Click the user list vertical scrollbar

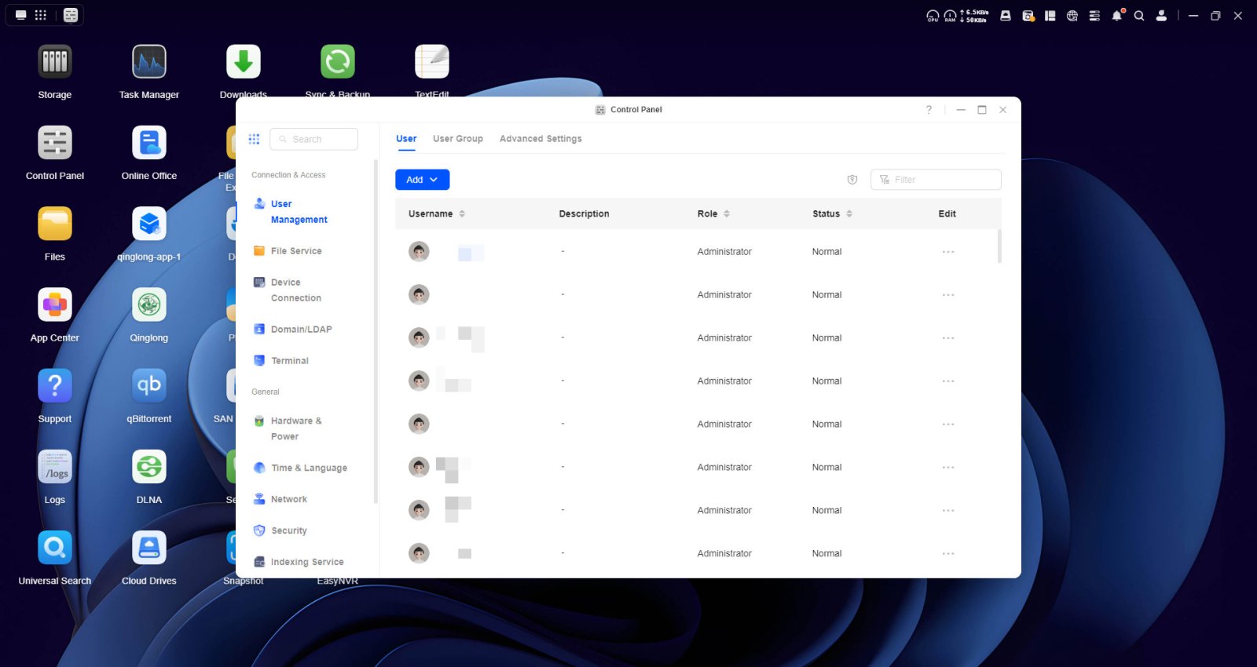tap(999, 247)
